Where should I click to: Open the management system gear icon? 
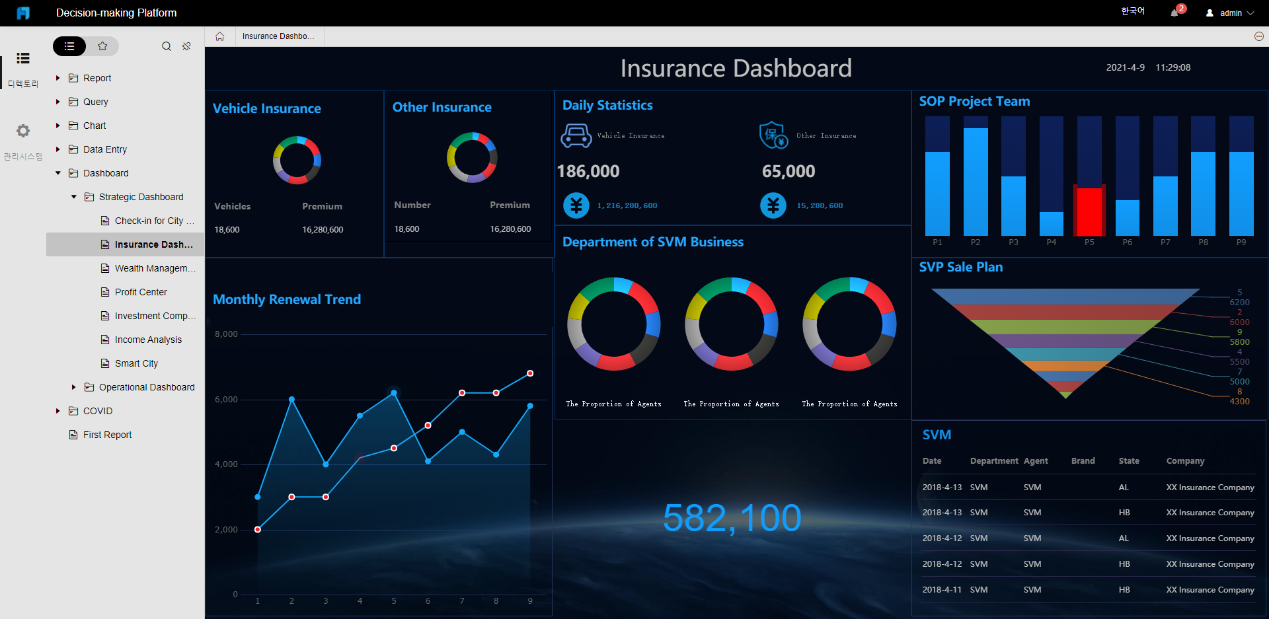(23, 131)
